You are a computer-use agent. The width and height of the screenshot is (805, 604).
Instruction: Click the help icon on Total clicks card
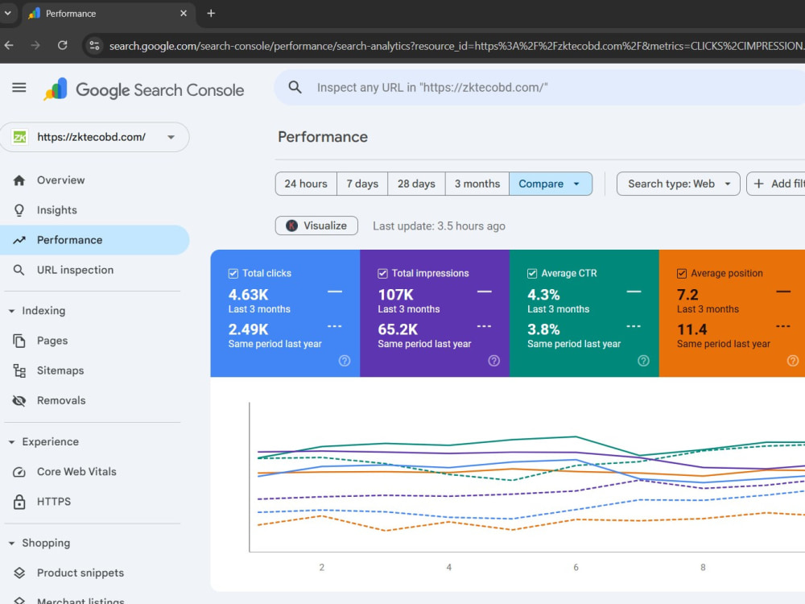(x=345, y=361)
